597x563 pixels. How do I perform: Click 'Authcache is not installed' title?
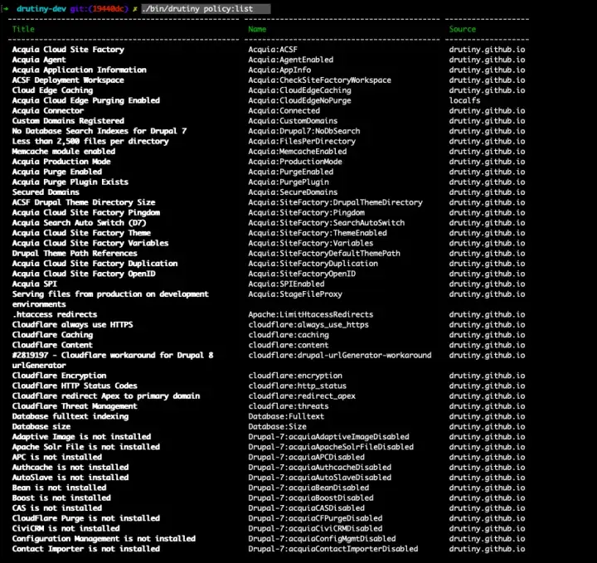[x=70, y=468]
